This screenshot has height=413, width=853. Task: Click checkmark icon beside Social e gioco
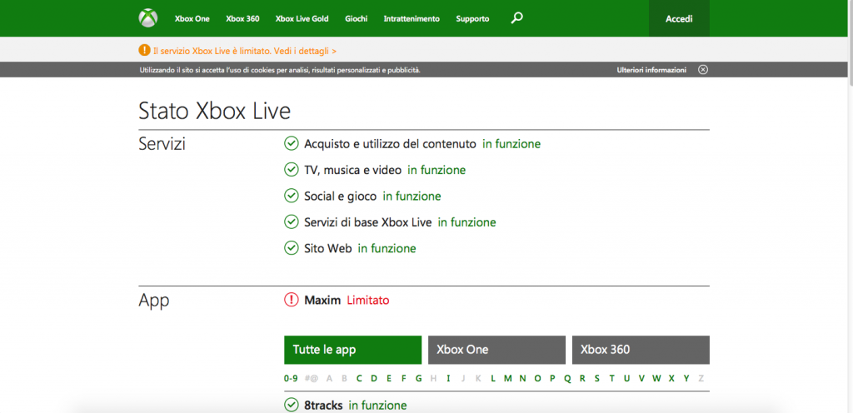(292, 196)
